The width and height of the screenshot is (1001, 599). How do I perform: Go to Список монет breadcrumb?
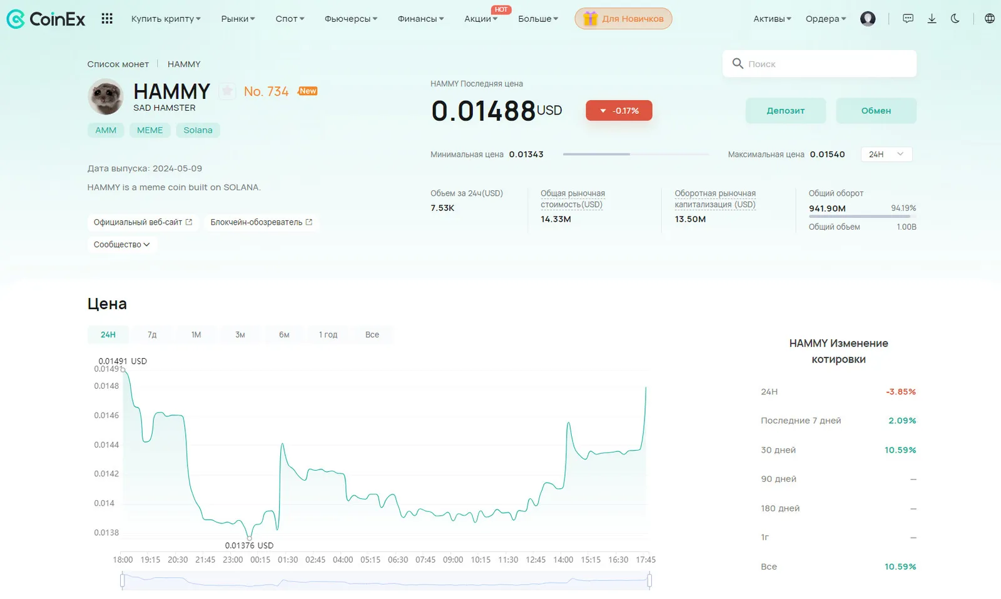click(x=118, y=64)
